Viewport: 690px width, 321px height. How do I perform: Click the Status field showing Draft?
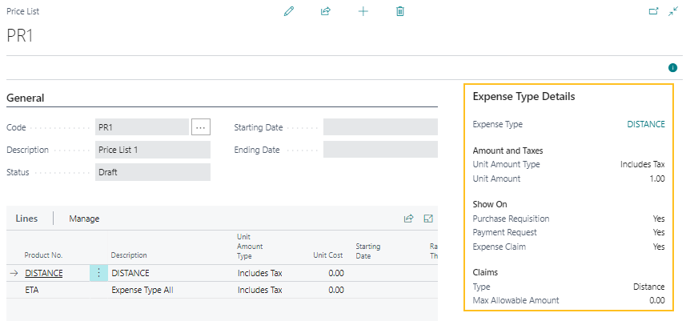(152, 172)
